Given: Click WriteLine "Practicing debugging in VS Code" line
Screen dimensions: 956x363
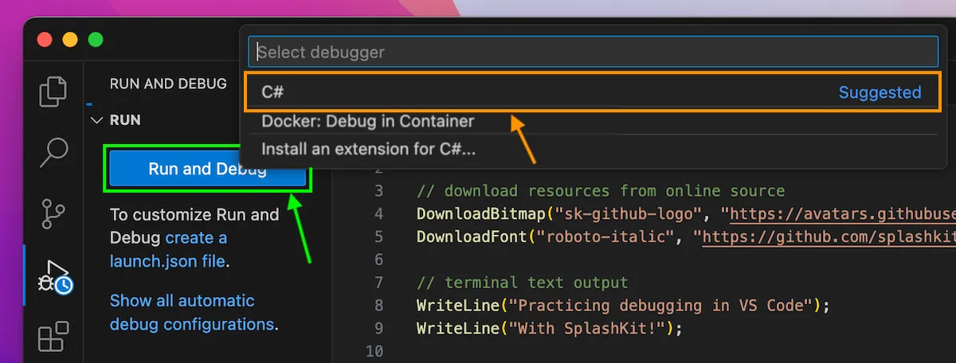Looking at the screenshot, I should (624, 306).
